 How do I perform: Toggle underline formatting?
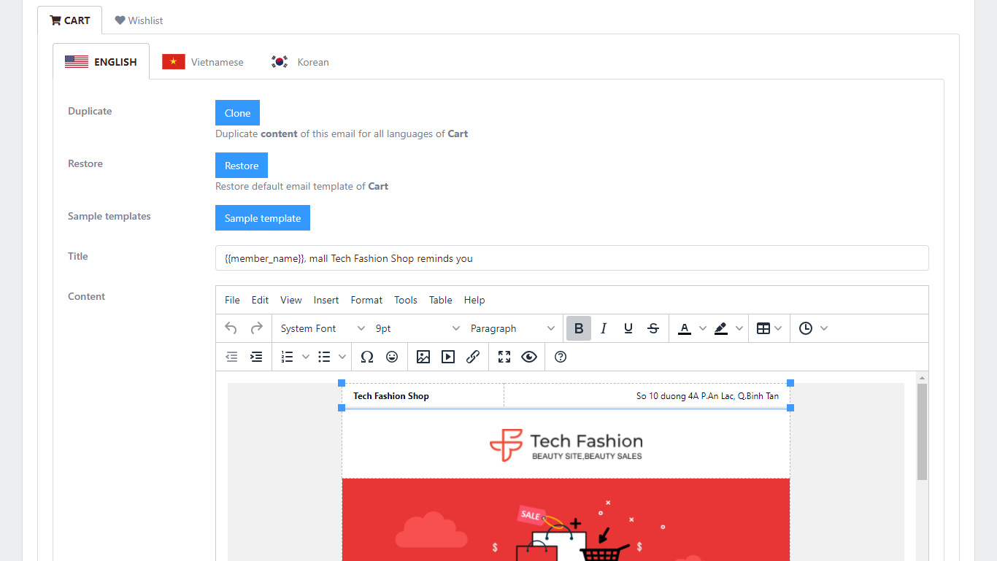click(628, 328)
